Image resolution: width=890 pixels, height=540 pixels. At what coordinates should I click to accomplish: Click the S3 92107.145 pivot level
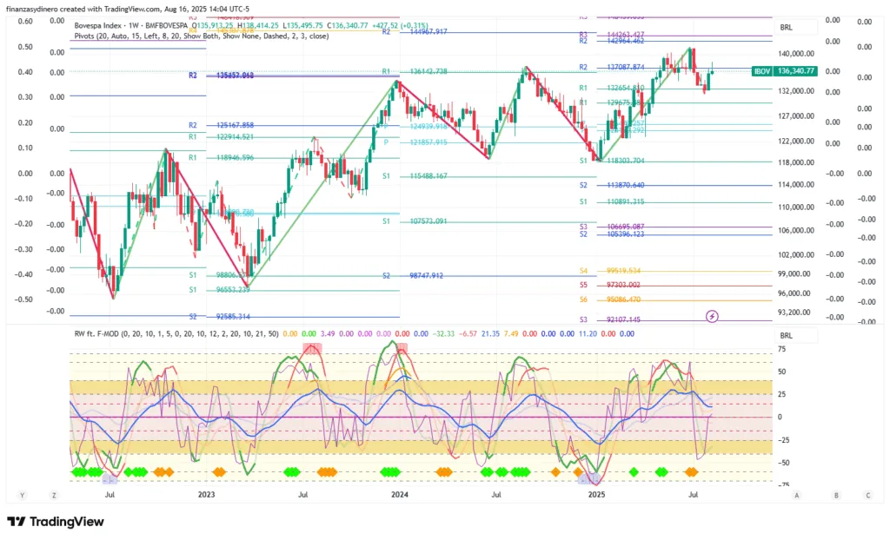coord(610,319)
